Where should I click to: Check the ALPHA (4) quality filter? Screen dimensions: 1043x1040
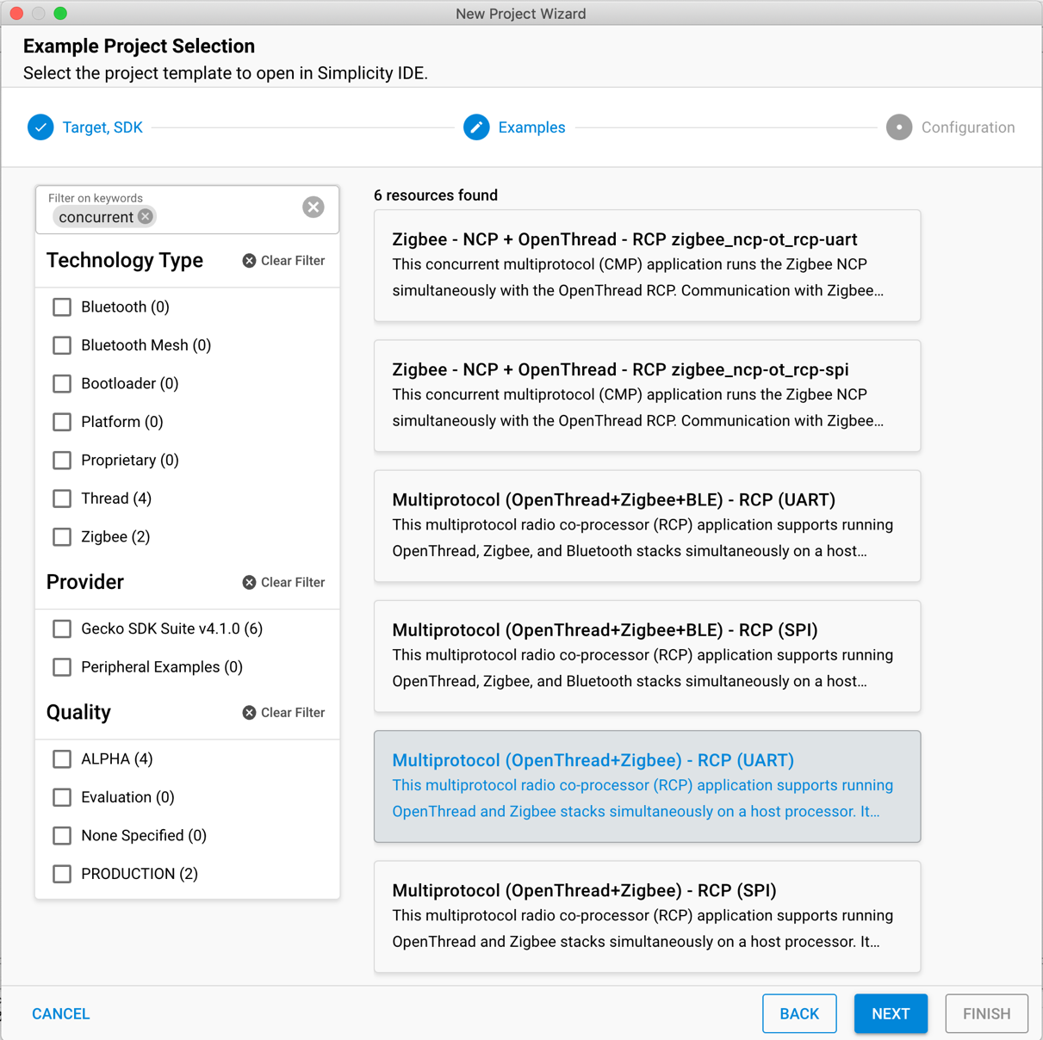pos(62,759)
